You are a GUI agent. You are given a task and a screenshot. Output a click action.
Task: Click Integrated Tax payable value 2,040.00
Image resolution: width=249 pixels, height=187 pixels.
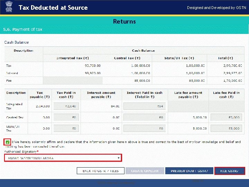point(43,106)
